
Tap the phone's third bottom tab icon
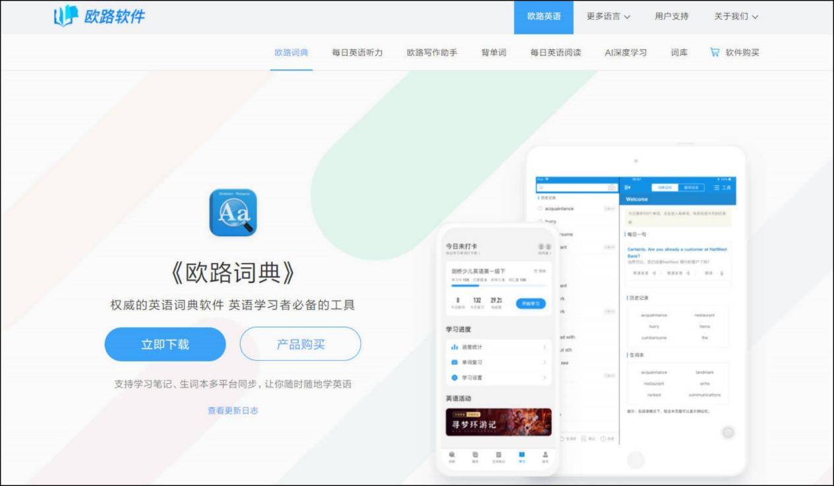[498, 456]
